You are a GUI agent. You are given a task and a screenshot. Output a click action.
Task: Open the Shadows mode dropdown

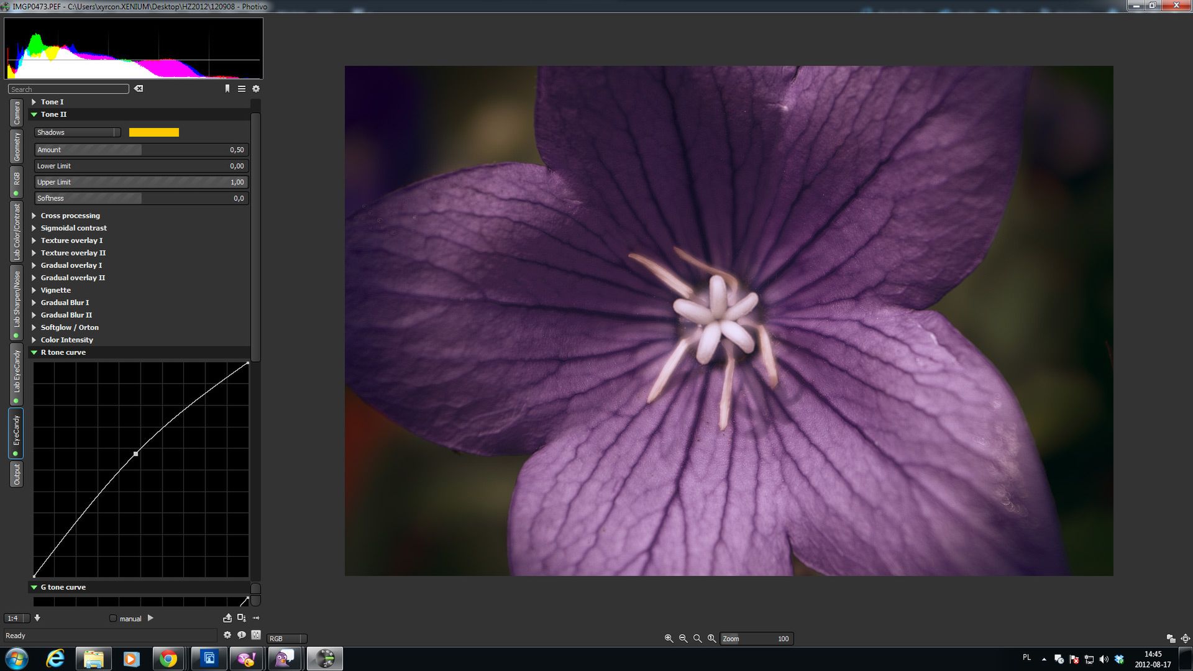[x=78, y=132]
